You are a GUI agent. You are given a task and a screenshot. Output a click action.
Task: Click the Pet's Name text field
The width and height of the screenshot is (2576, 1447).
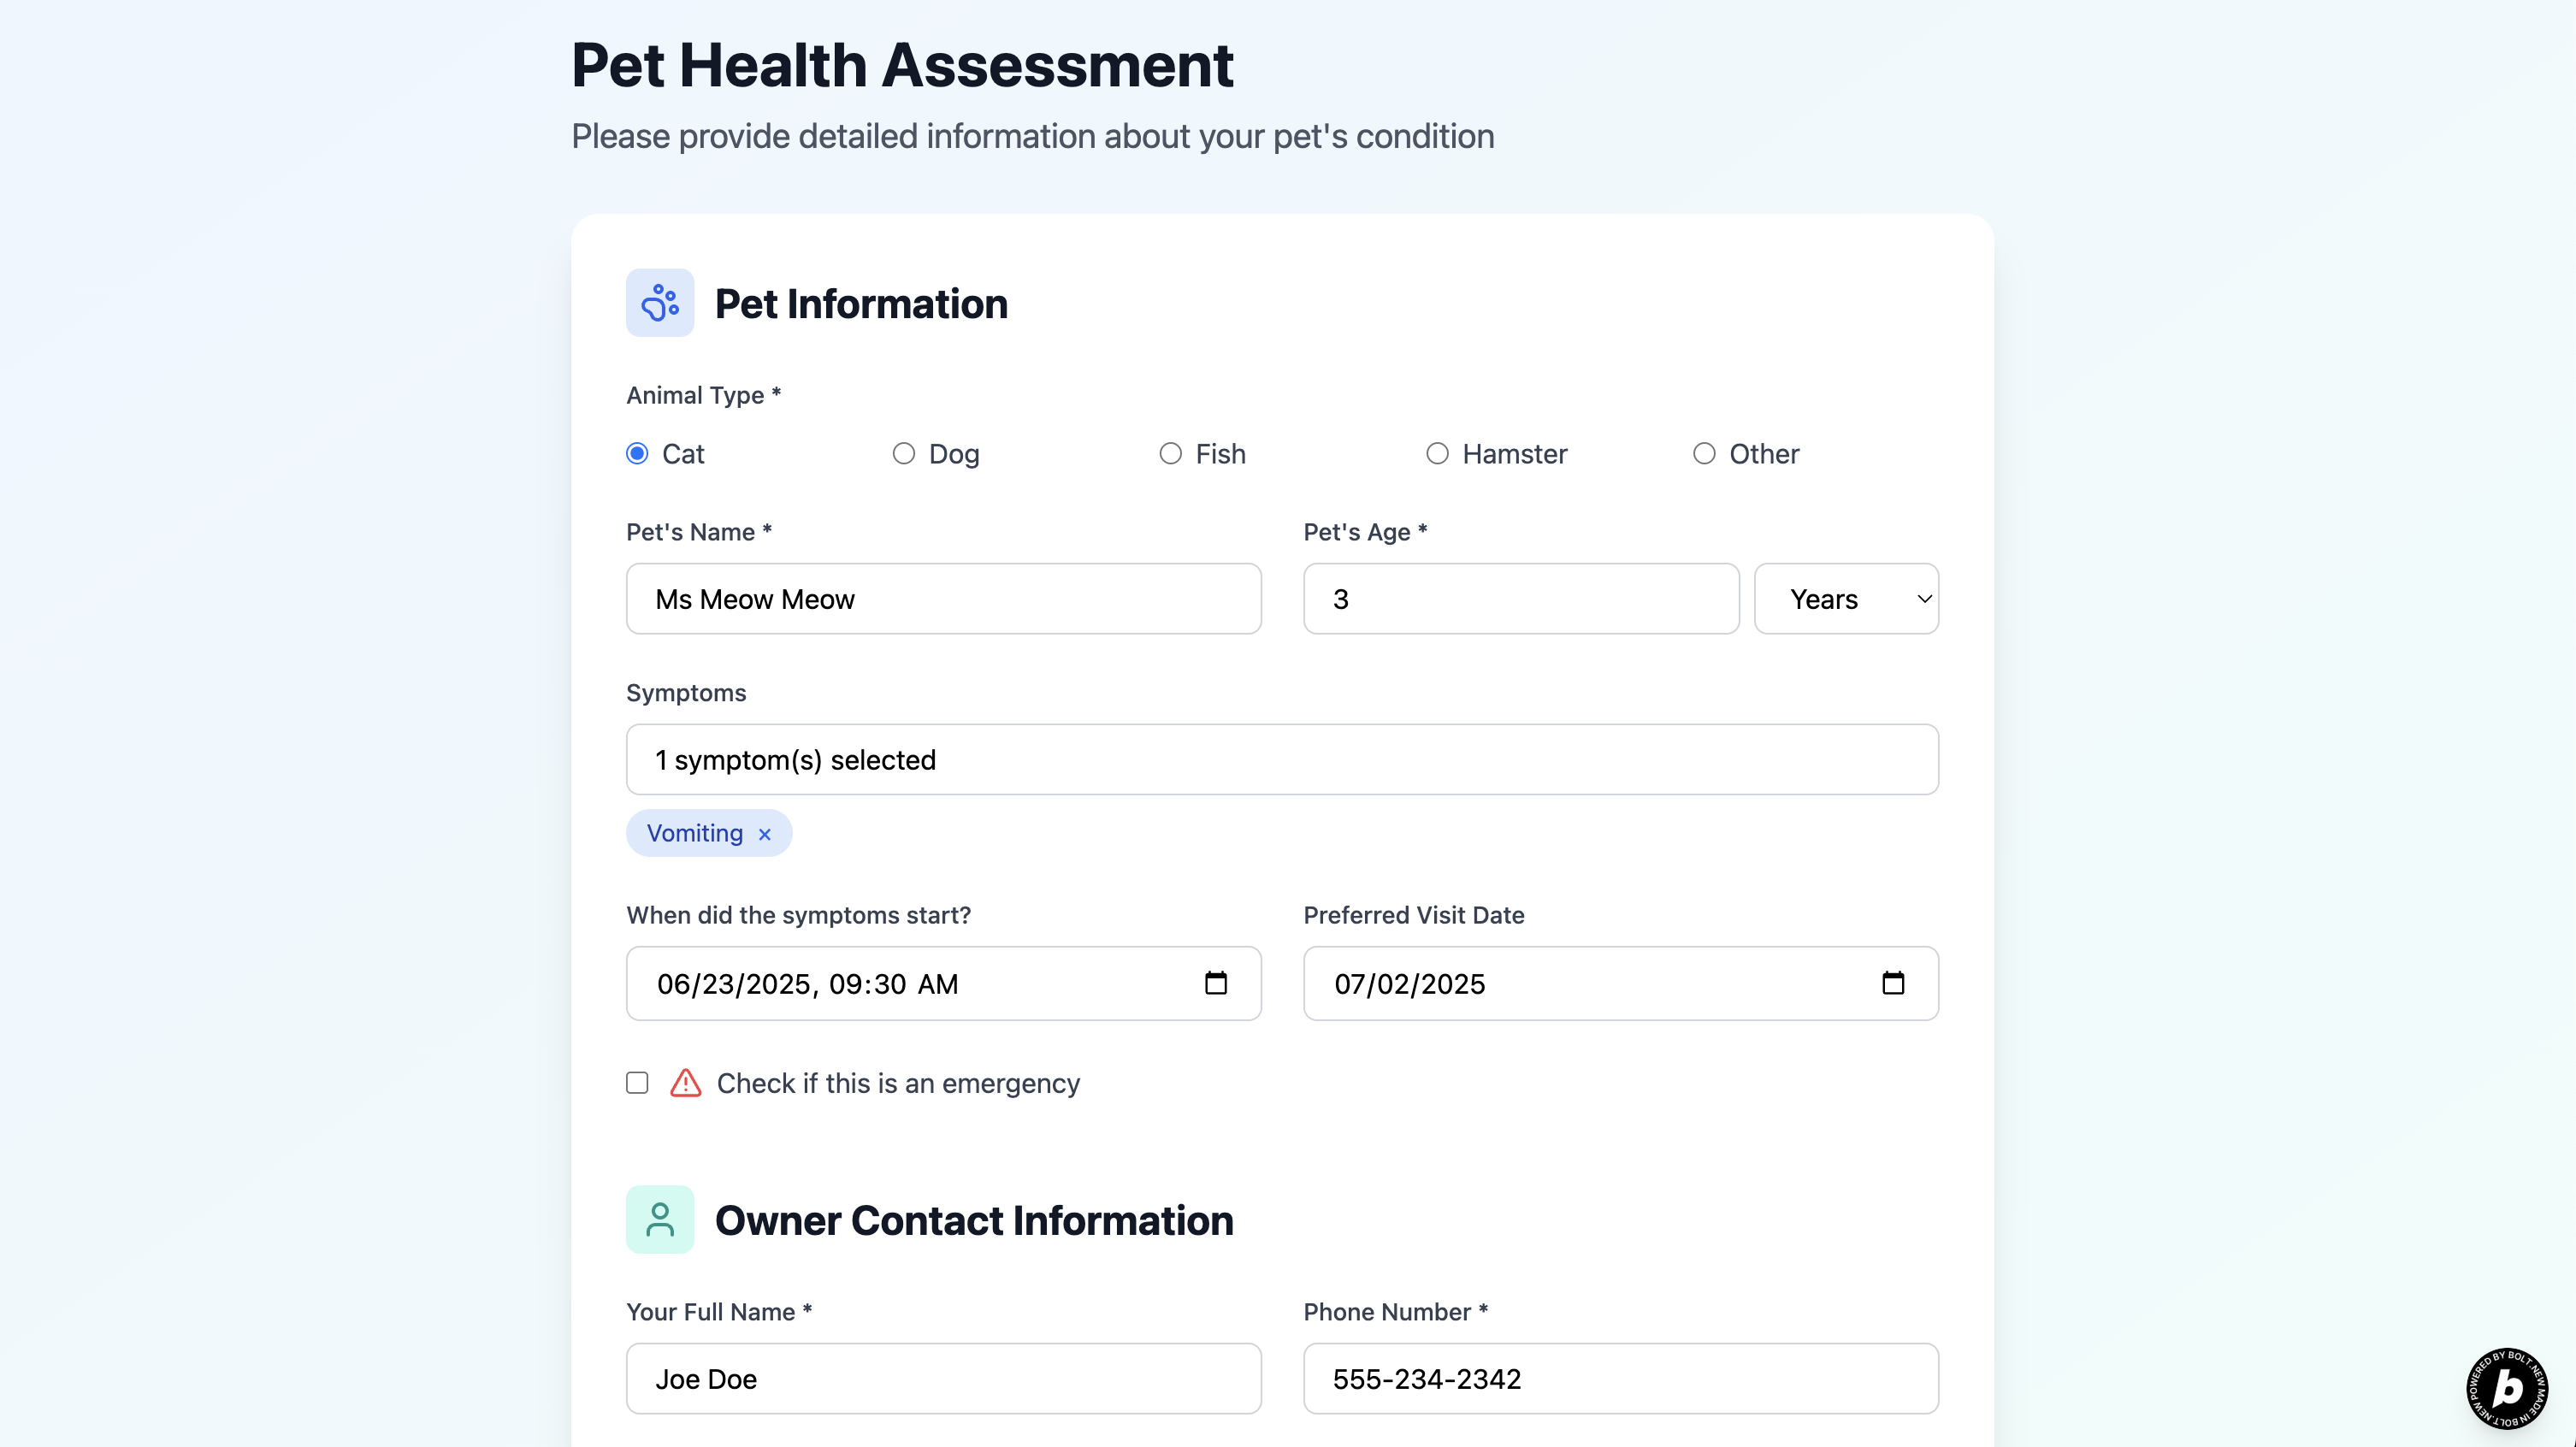(x=943, y=598)
